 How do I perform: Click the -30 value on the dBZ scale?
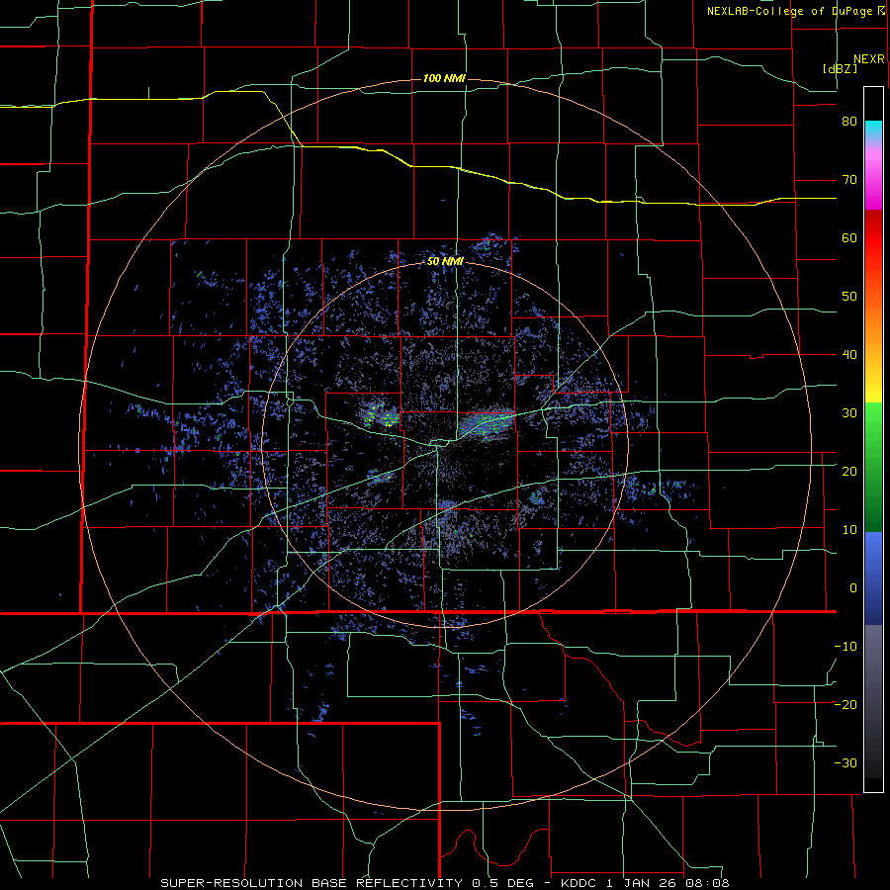click(x=845, y=763)
